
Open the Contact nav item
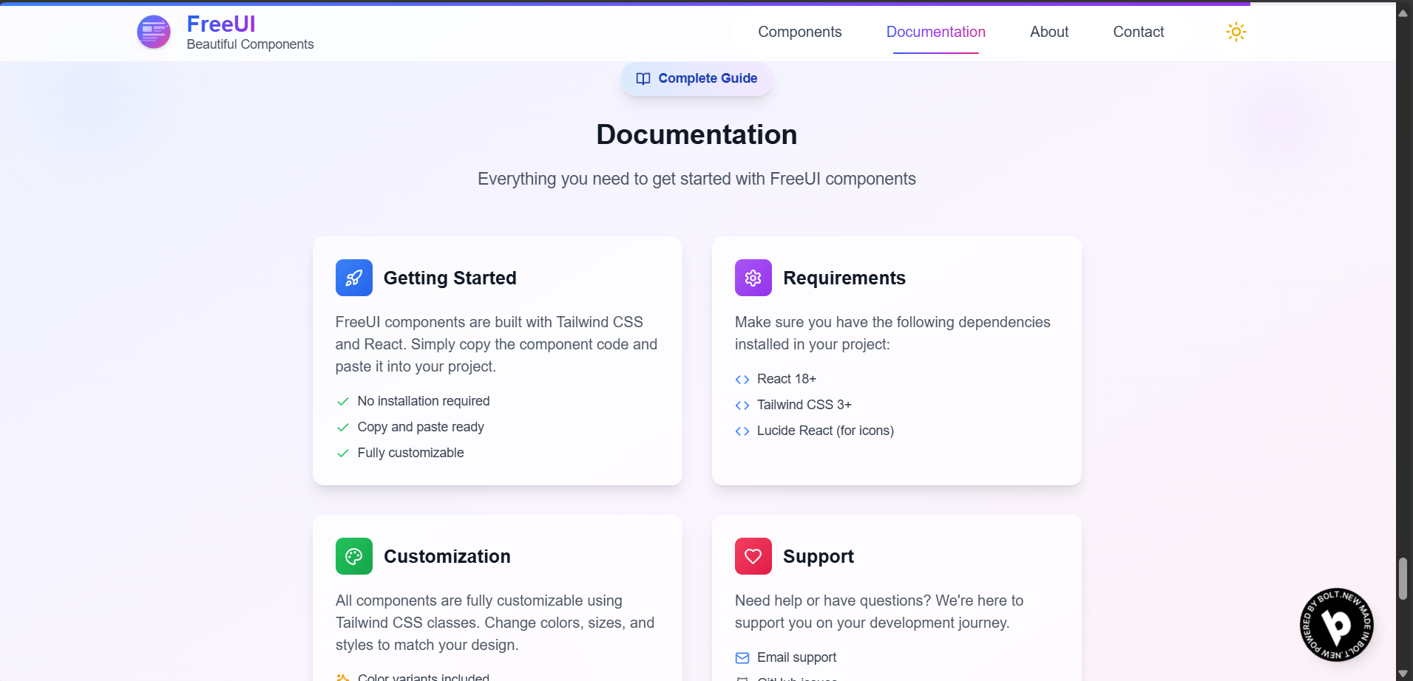tap(1139, 32)
